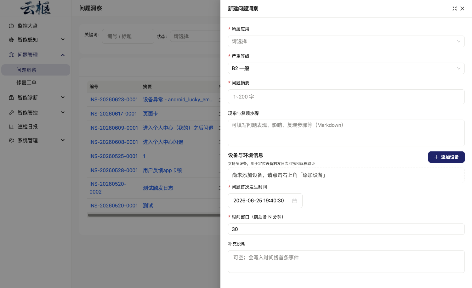
Task: Open summary 进入个人中心（我的）之后闪退
Action: 178,128
